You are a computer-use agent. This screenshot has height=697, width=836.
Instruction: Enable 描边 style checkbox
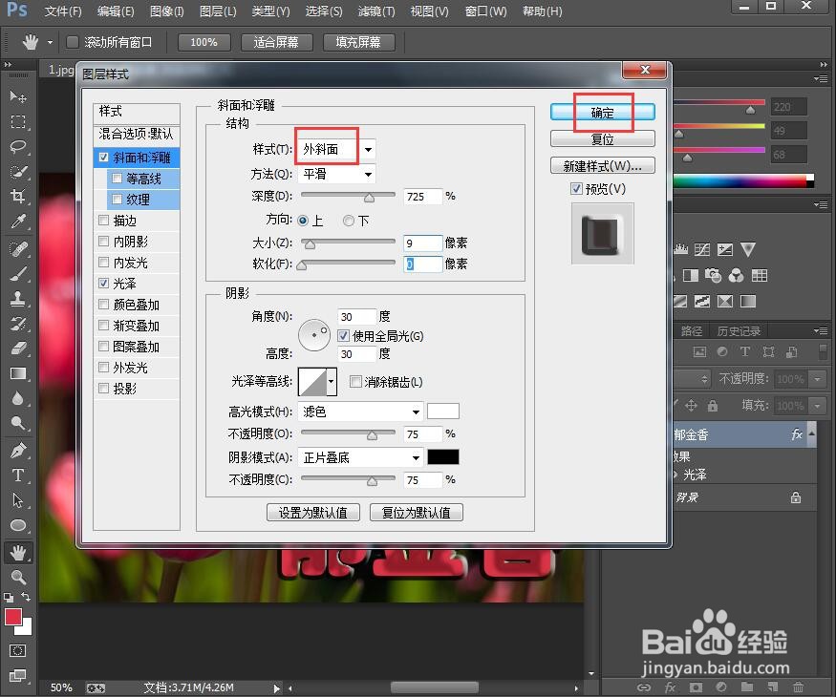tap(104, 220)
